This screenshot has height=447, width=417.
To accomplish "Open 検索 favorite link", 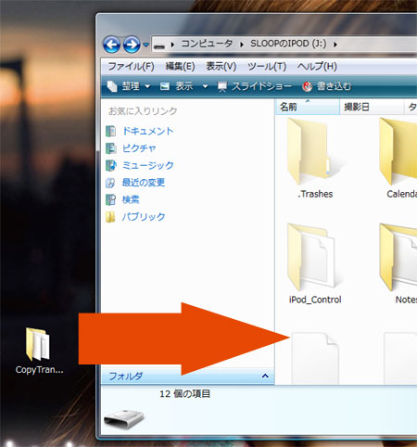I will click(x=131, y=199).
